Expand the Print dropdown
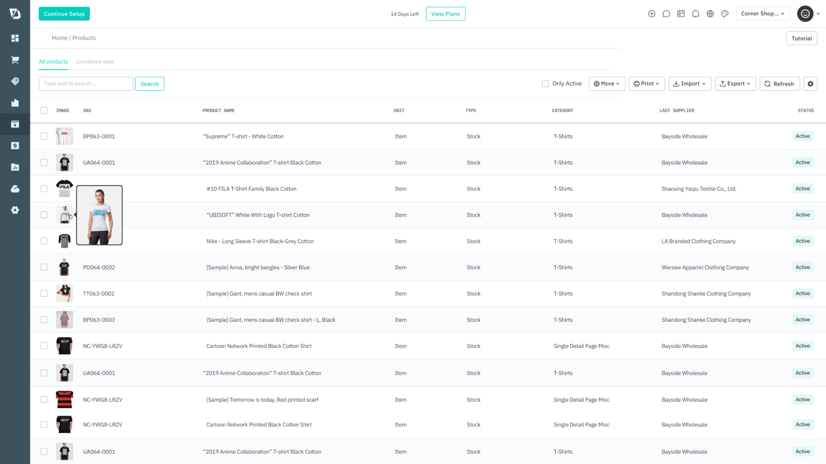 pyautogui.click(x=647, y=84)
